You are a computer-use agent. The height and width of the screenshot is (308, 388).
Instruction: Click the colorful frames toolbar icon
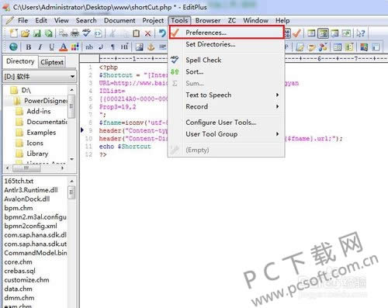pyautogui.click(x=364, y=47)
